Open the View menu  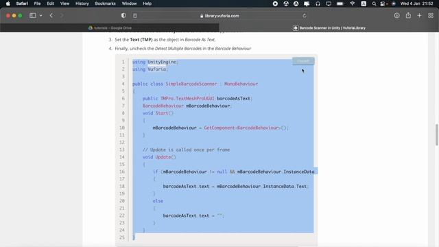(x=64, y=3)
